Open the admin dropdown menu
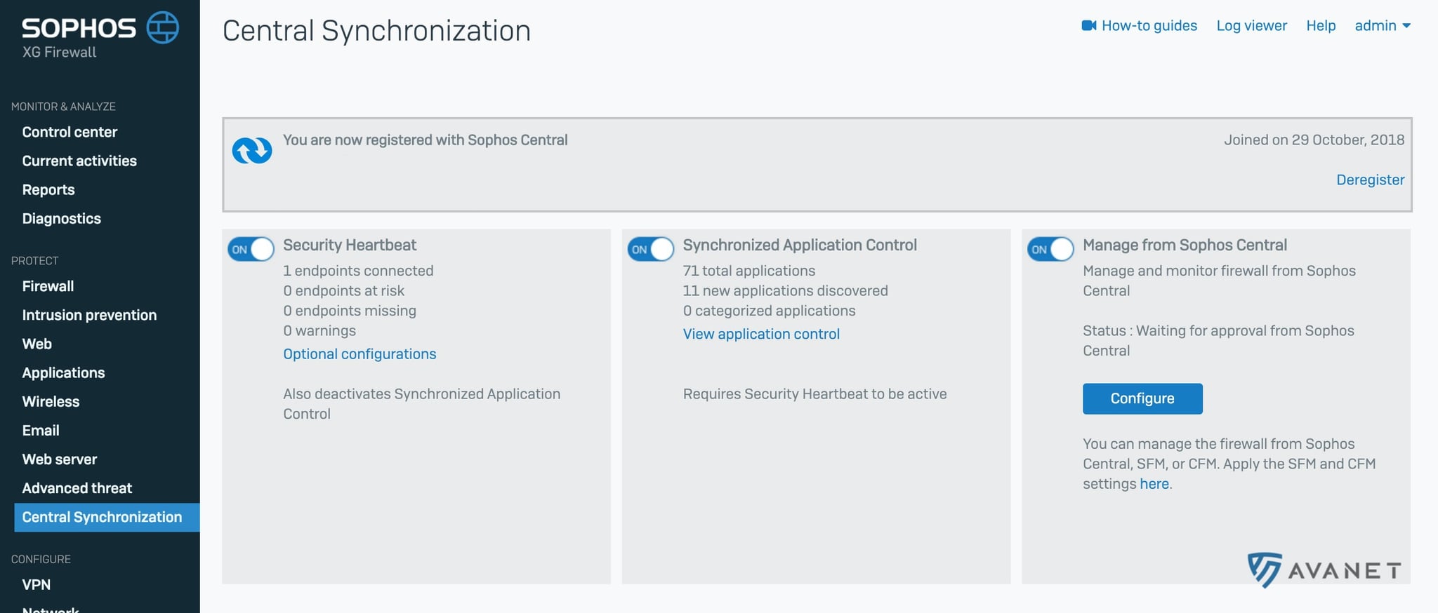Viewport: 1438px width, 613px height. 1383,26
